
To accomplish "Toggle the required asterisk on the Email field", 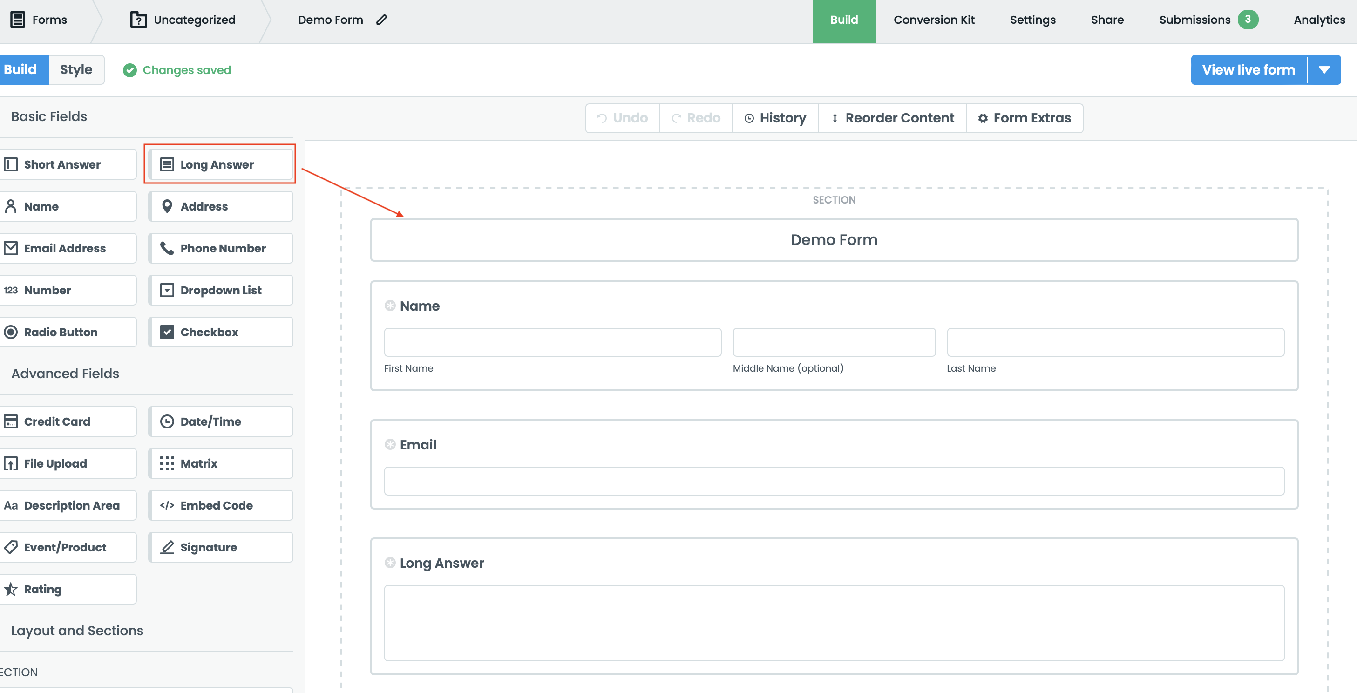I will point(390,444).
